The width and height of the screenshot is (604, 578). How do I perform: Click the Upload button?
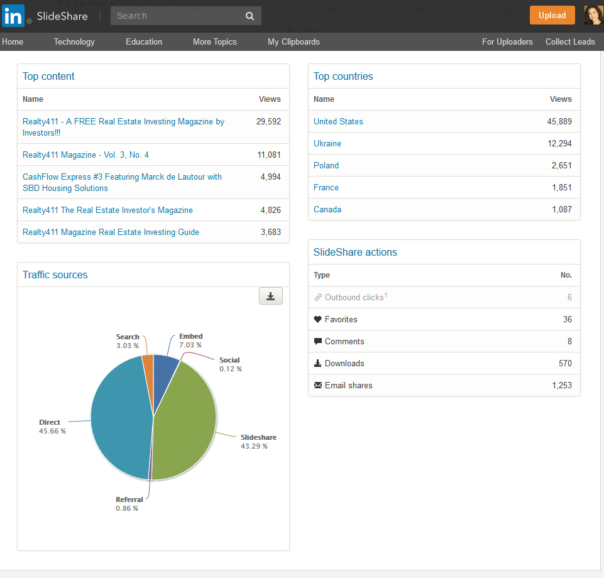pyautogui.click(x=552, y=16)
